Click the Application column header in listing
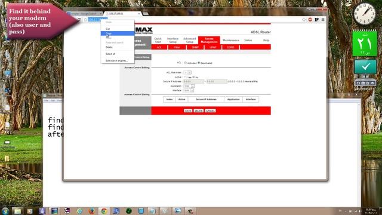This screenshot has width=382, height=215. (233, 100)
